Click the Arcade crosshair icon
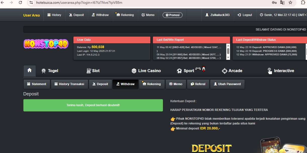The image size is (307, 153). click(x=225, y=71)
